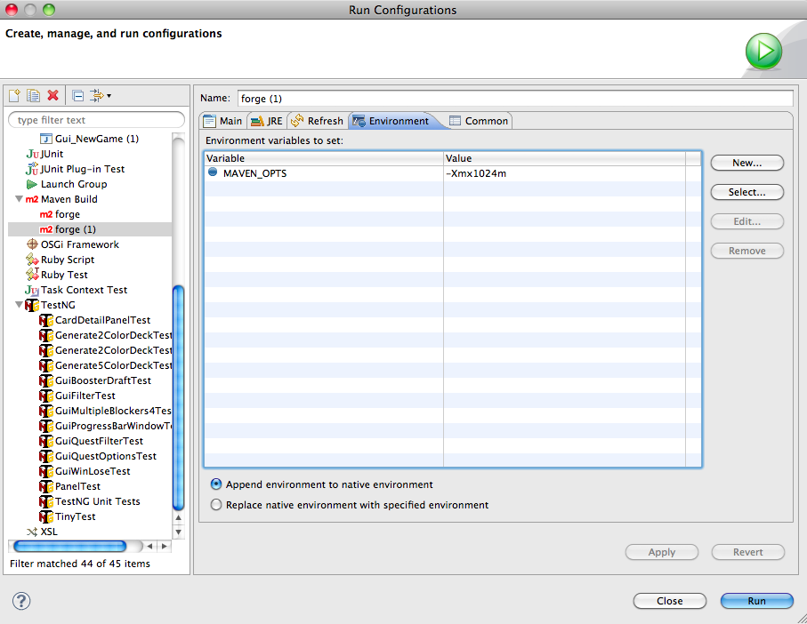Enable Append environment to native environment
This screenshot has width=807, height=624.
pos(216,484)
